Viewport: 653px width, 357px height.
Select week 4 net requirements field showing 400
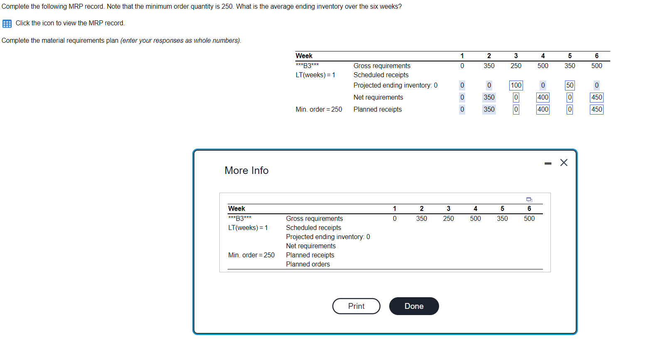543,98
